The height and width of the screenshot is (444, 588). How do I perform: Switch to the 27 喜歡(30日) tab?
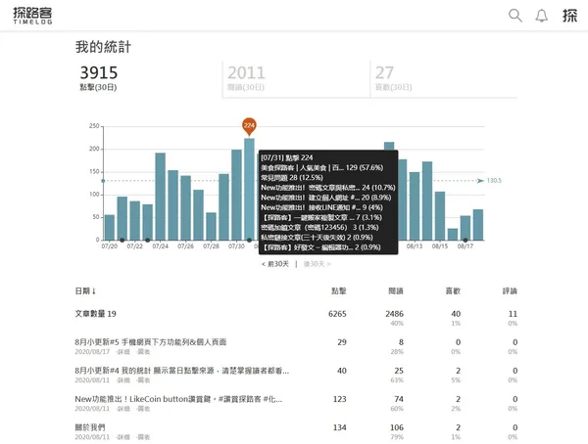click(444, 78)
